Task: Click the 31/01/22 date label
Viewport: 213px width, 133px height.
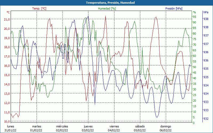Action: (x=10, y=130)
